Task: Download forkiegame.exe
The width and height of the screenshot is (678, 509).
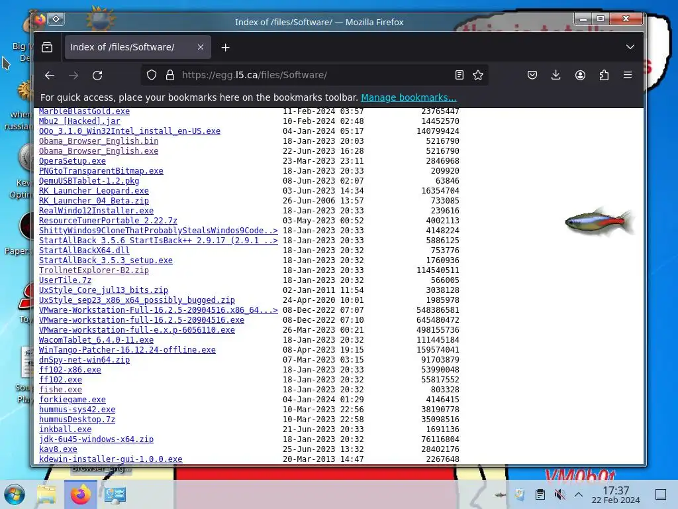Action: click(72, 400)
